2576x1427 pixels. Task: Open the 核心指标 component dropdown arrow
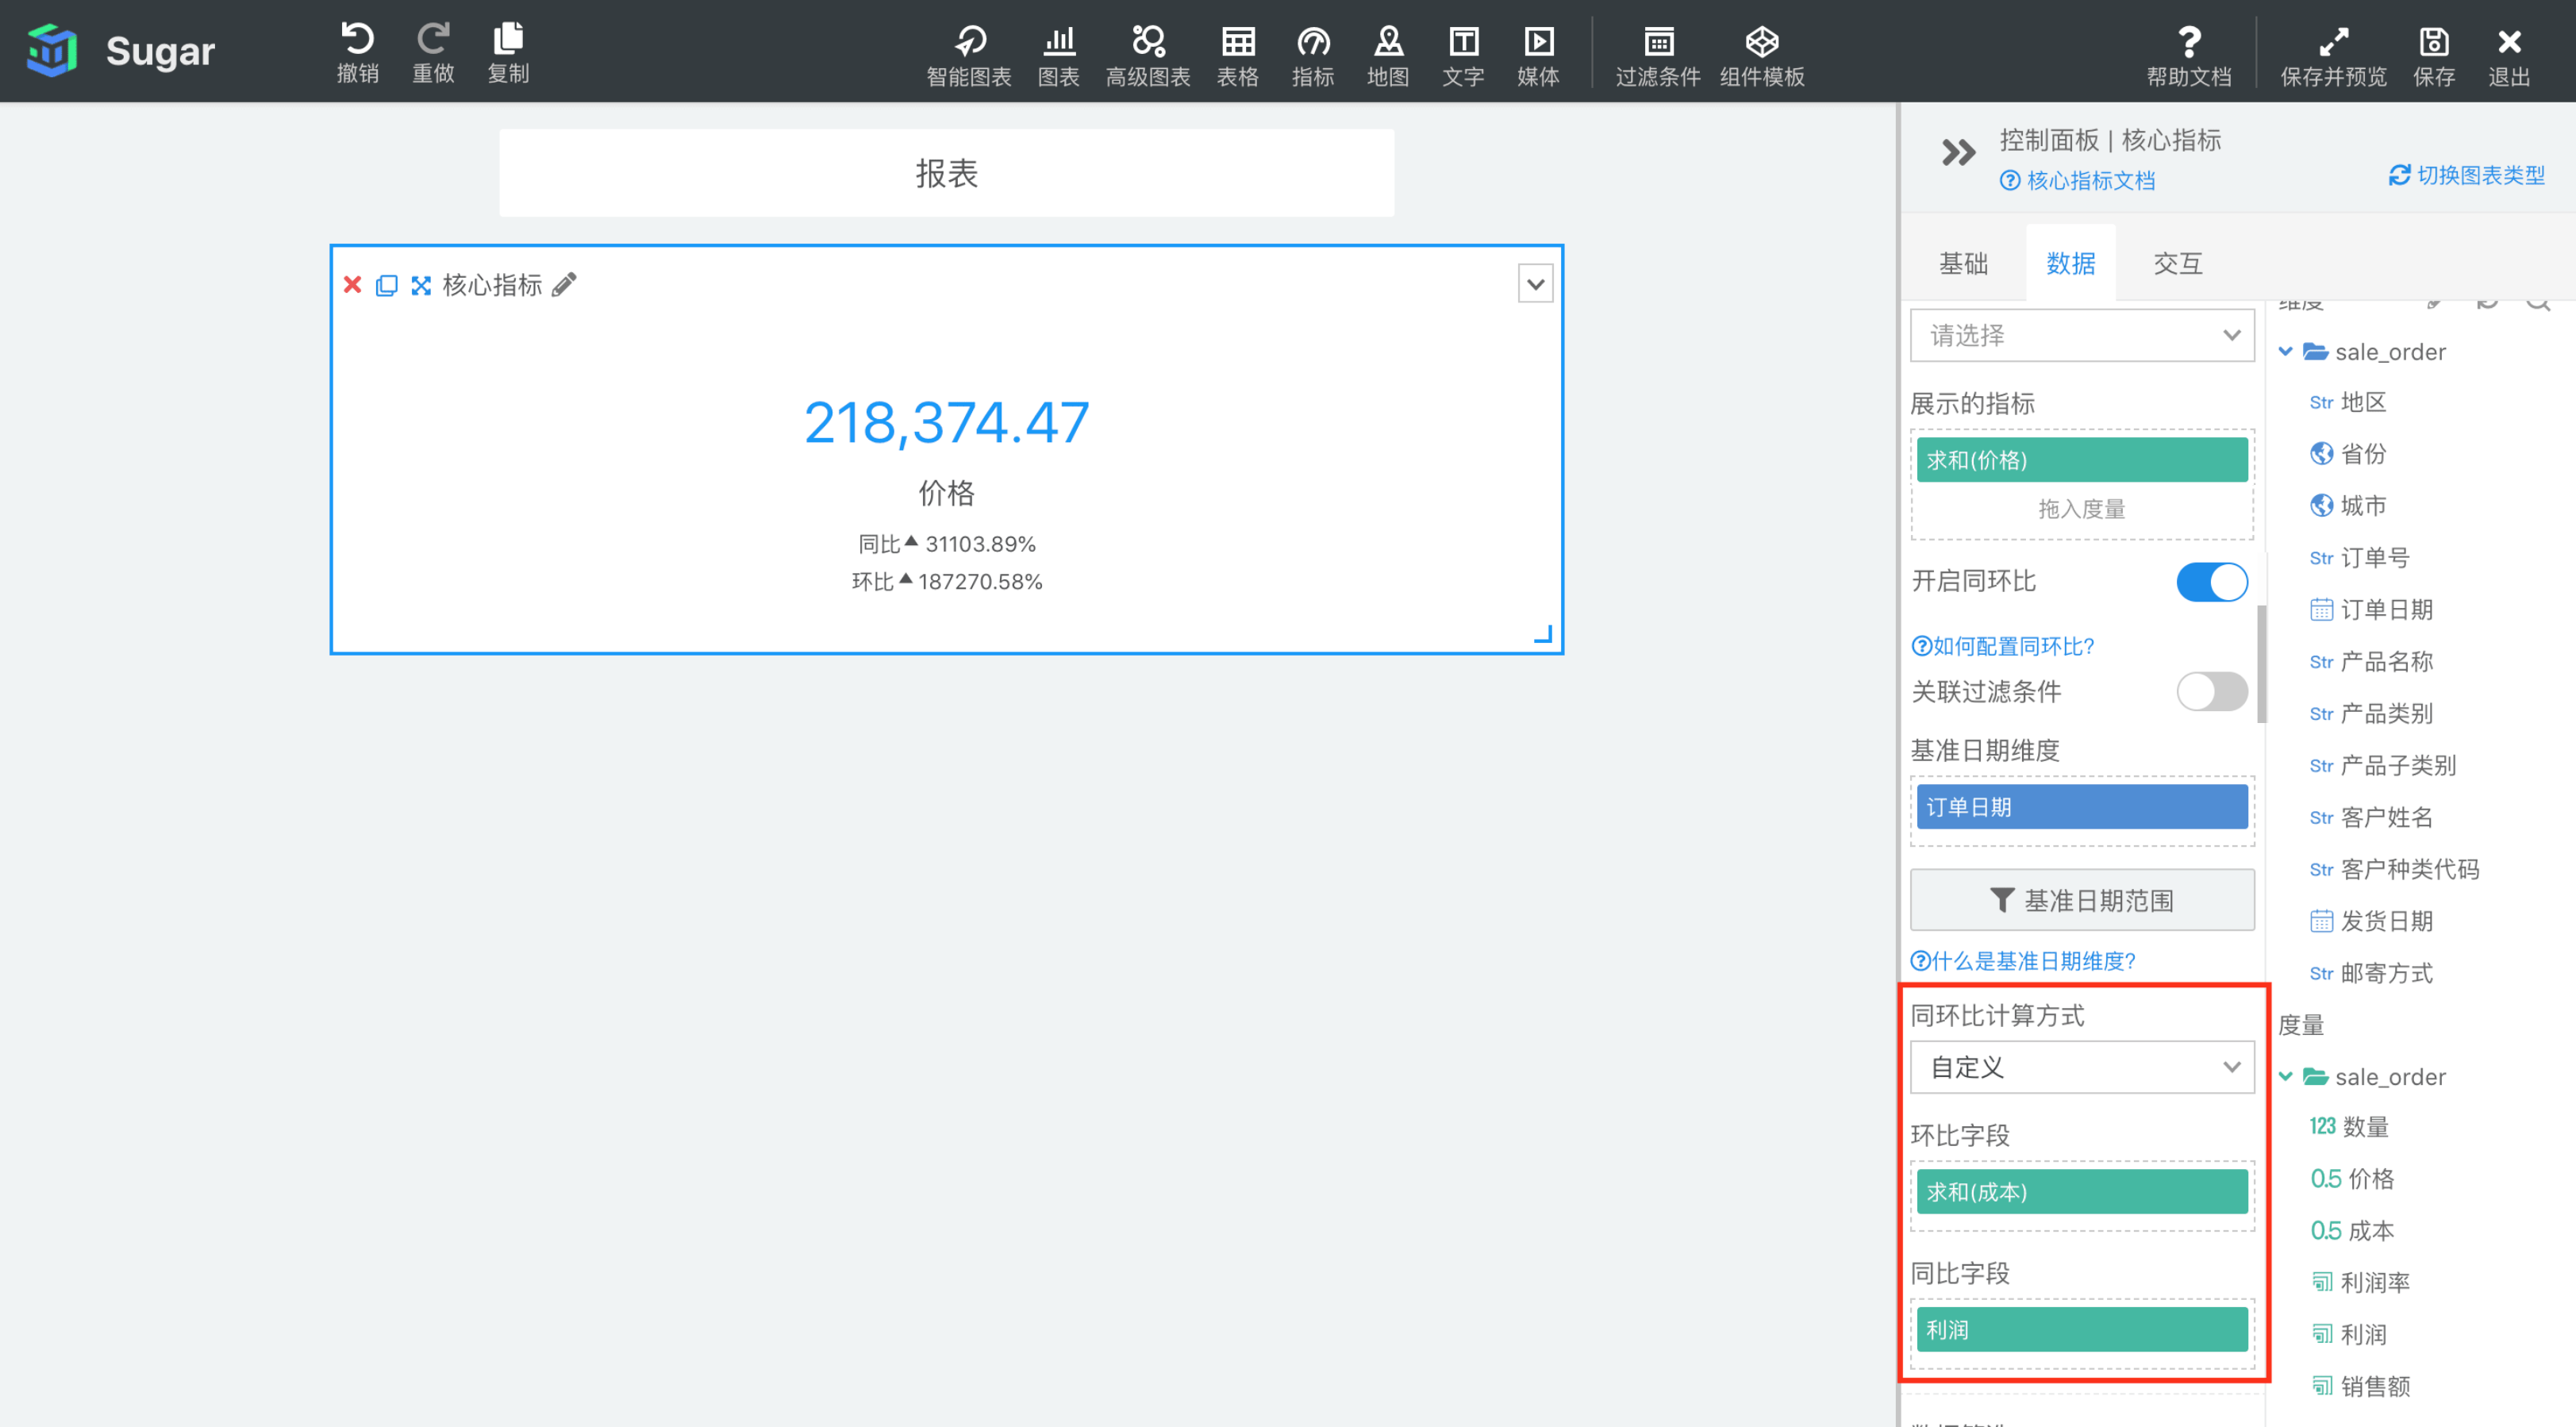point(1535,284)
